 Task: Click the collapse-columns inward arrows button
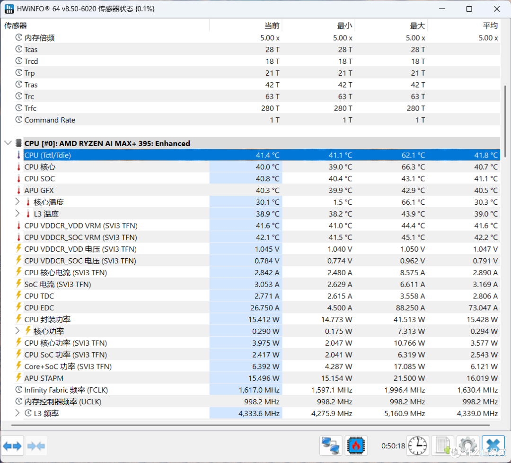pos(36,446)
